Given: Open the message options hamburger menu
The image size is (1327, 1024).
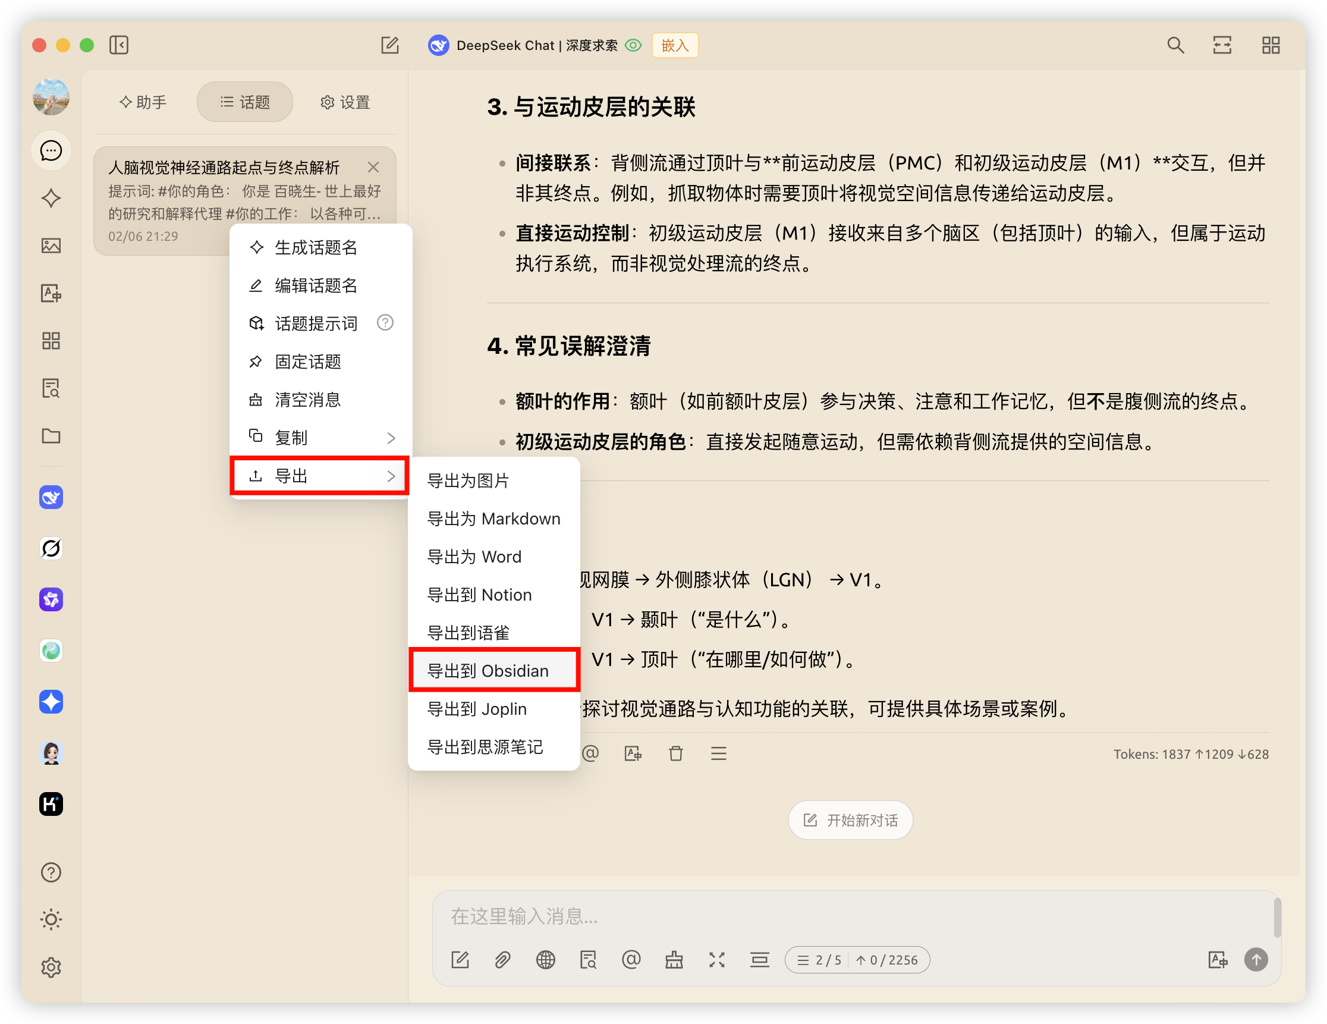Looking at the screenshot, I should 718,753.
